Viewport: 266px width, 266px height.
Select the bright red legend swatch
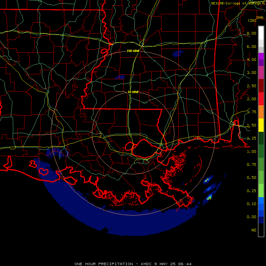point(261,99)
